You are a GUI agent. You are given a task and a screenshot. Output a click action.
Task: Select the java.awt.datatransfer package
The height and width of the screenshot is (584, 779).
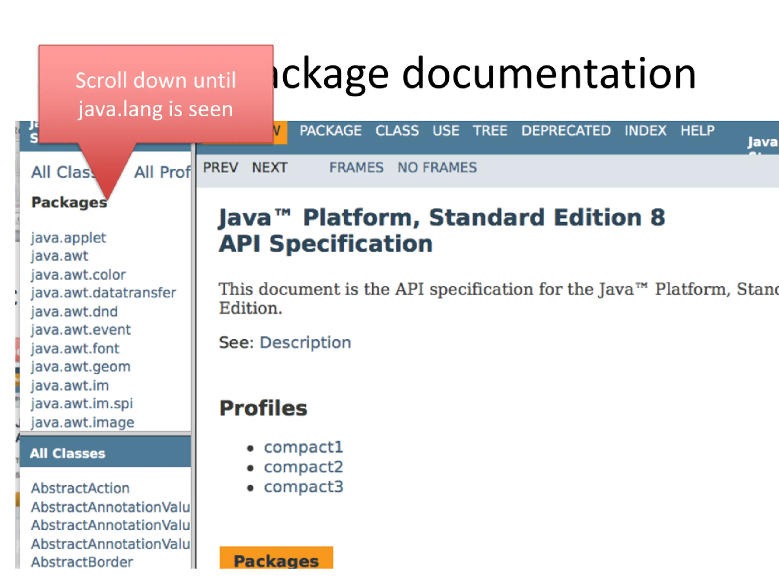[x=103, y=293]
